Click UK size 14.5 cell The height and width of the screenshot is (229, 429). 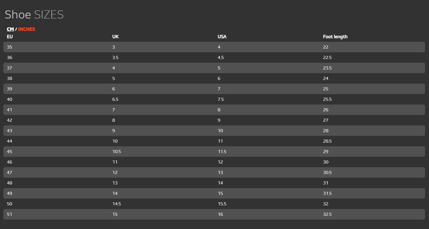click(x=117, y=204)
